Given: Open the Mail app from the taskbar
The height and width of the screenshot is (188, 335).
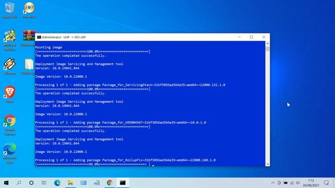Looking at the screenshot, I should click(83, 183).
